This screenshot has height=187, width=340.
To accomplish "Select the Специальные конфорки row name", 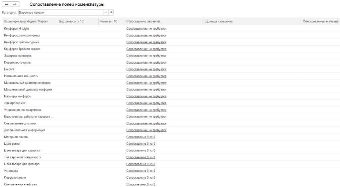I will click(x=20, y=184).
